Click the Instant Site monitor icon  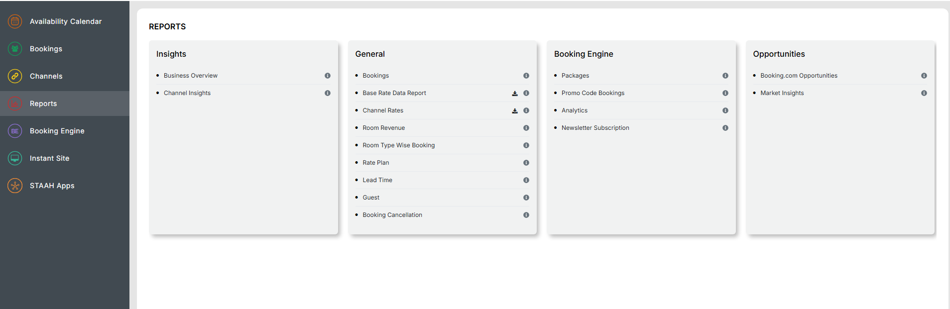(x=15, y=158)
